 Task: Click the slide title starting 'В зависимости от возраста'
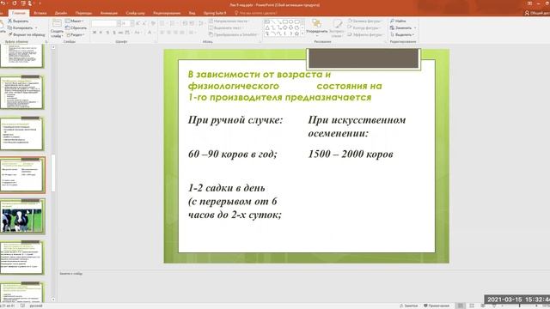pos(284,86)
